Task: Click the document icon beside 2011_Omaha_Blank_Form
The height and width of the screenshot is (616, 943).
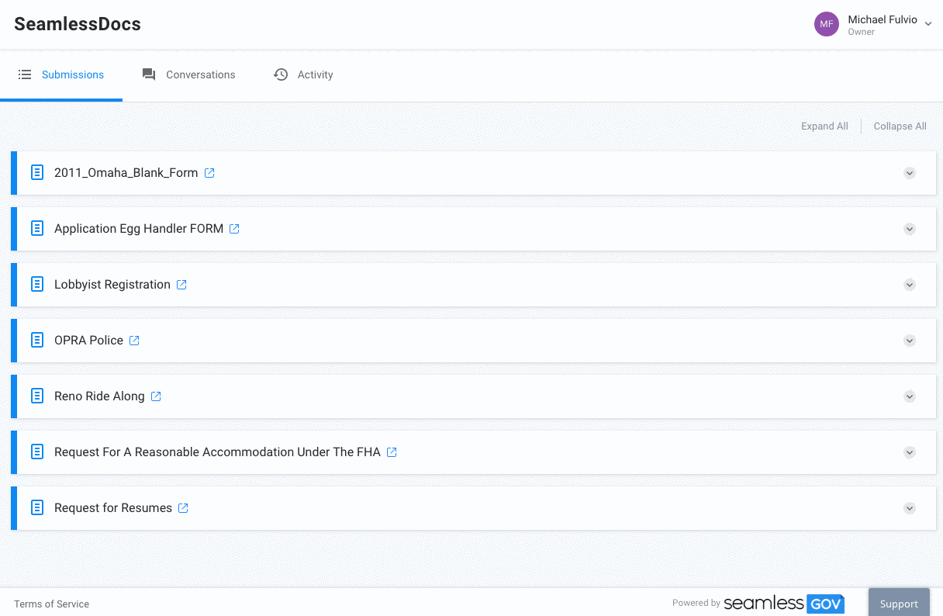Action: click(36, 172)
